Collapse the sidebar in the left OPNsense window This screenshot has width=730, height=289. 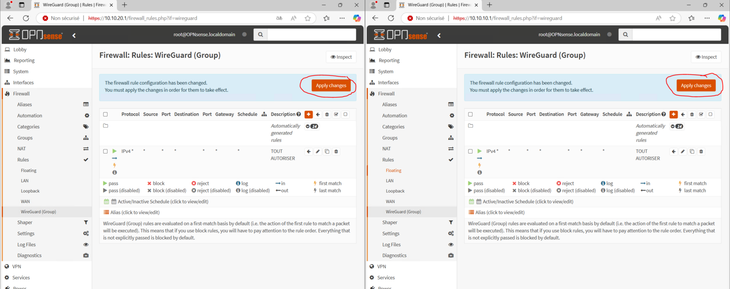[x=74, y=35]
